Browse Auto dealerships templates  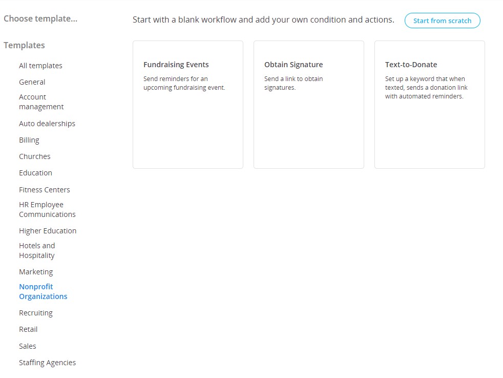(x=47, y=124)
